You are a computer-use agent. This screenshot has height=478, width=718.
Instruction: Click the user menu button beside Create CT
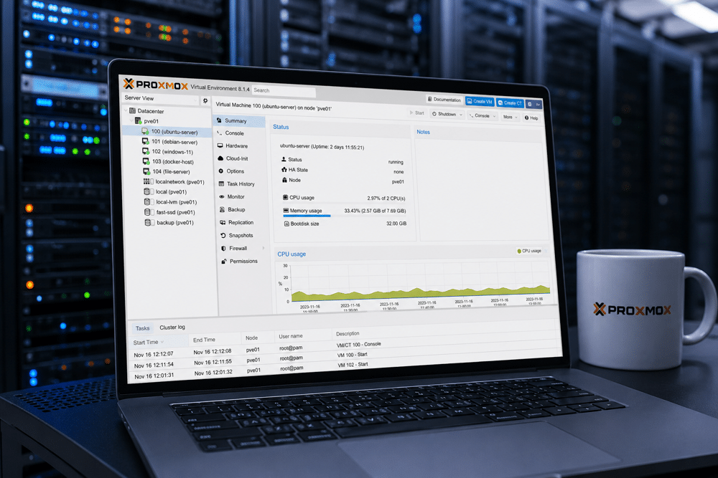point(534,104)
